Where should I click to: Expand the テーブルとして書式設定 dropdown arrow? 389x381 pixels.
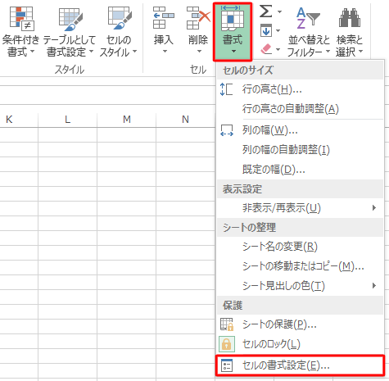pos(91,52)
